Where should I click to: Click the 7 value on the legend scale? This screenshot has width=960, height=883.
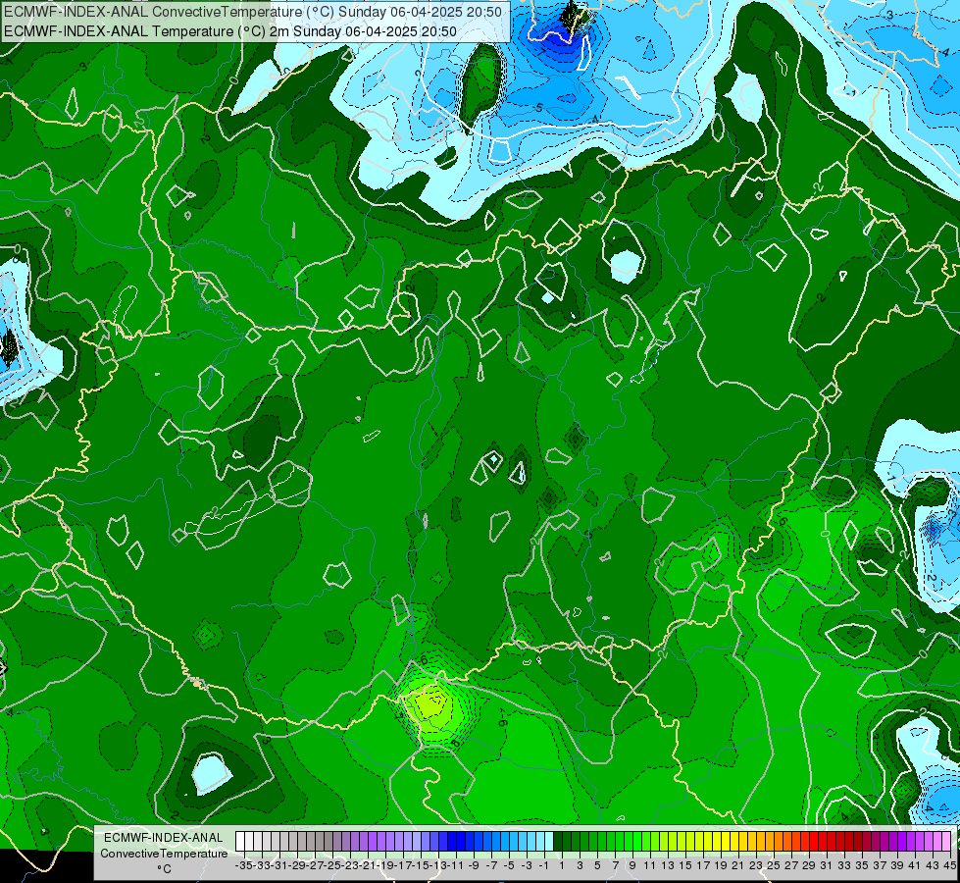[x=615, y=865]
